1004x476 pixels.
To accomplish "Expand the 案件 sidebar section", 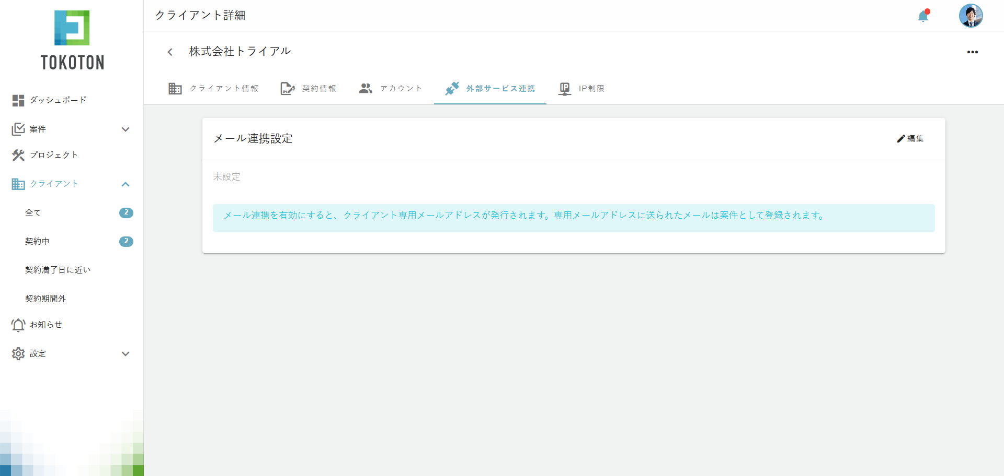I will pyautogui.click(x=125, y=129).
